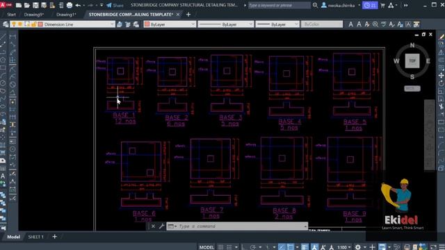Add a new drawing tab with the plus button
445x250 pixels.
pos(188,14)
